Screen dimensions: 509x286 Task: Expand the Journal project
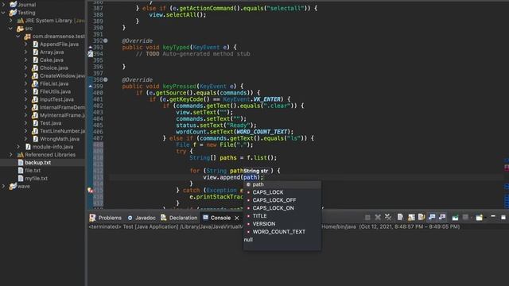coord(3,5)
